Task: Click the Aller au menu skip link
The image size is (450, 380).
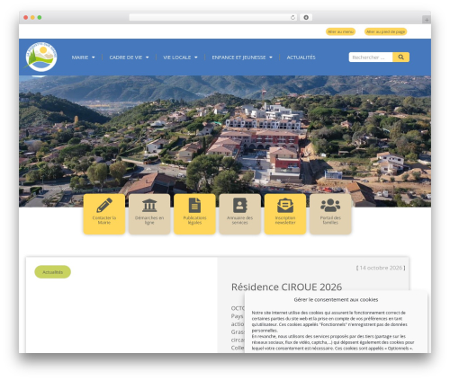Action: pyautogui.click(x=340, y=31)
